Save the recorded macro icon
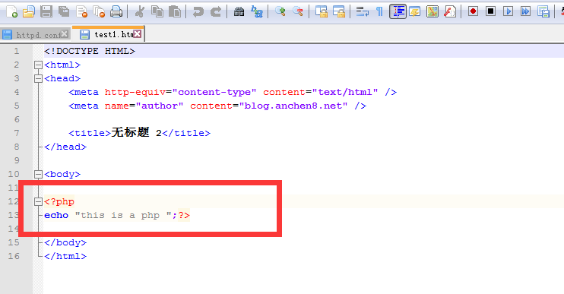The width and height of the screenshot is (564, 294). tap(543, 12)
